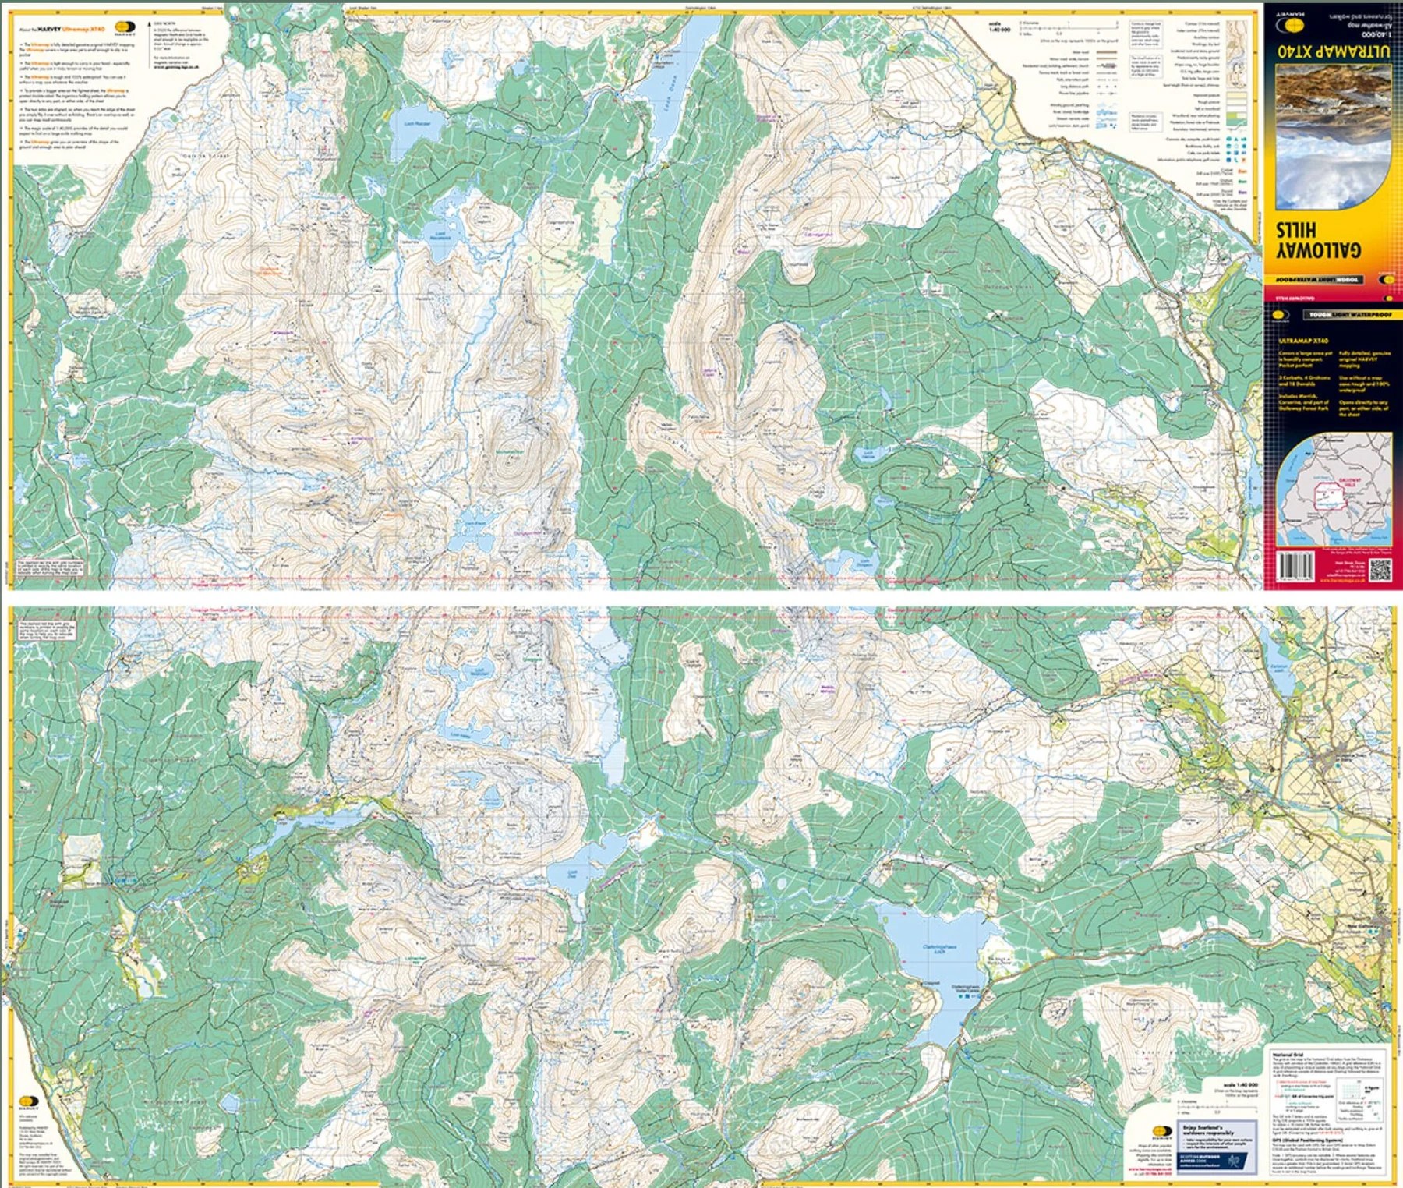This screenshot has height=1188, width=1403.
Task: Click the campsite symbol in the map legend
Action: (x=1236, y=139)
